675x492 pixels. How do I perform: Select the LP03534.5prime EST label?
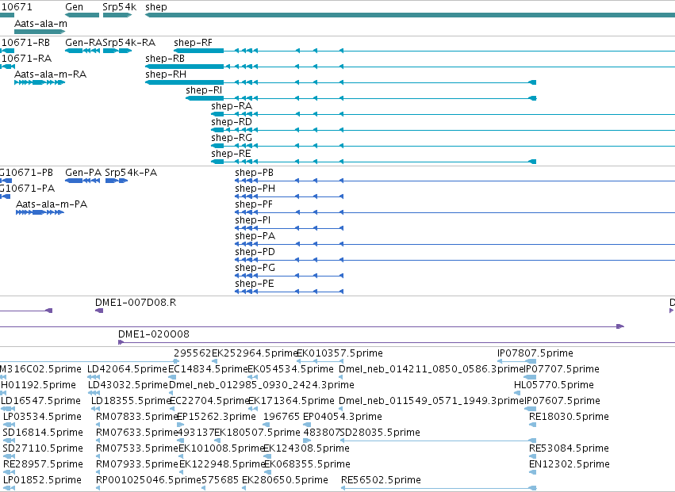pos(42,418)
